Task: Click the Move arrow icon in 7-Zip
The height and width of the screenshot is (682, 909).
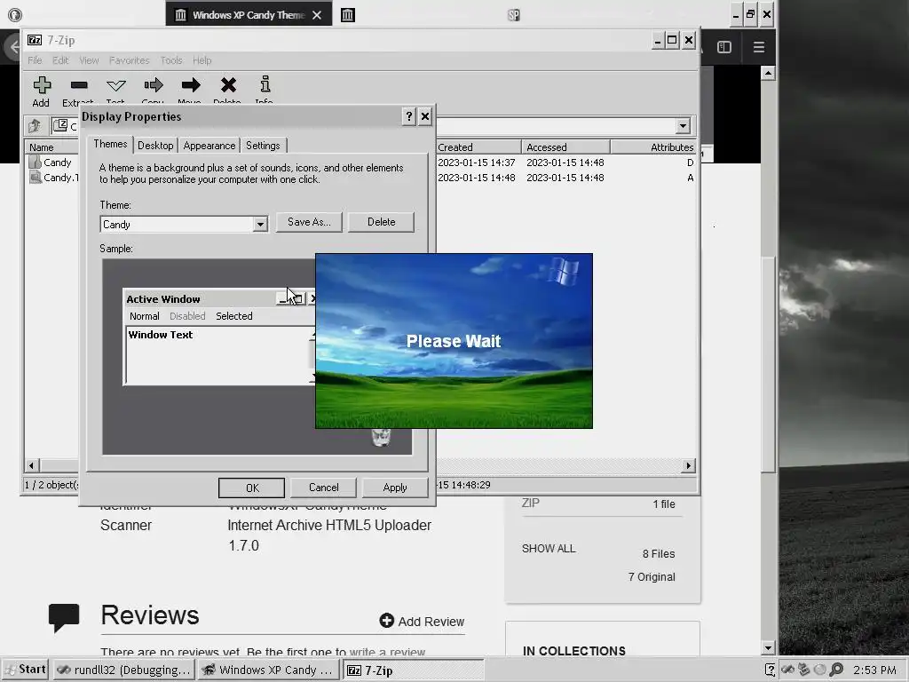Action: pos(191,85)
